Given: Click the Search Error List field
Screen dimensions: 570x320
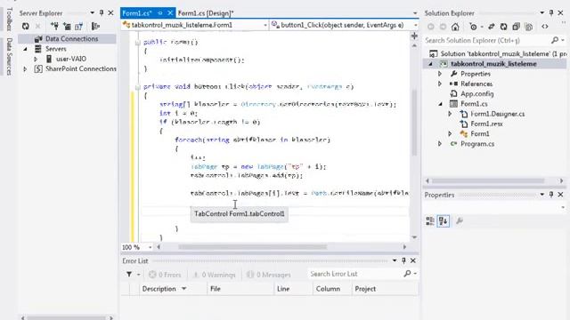Looking at the screenshot, I should pyautogui.click(x=354, y=274).
